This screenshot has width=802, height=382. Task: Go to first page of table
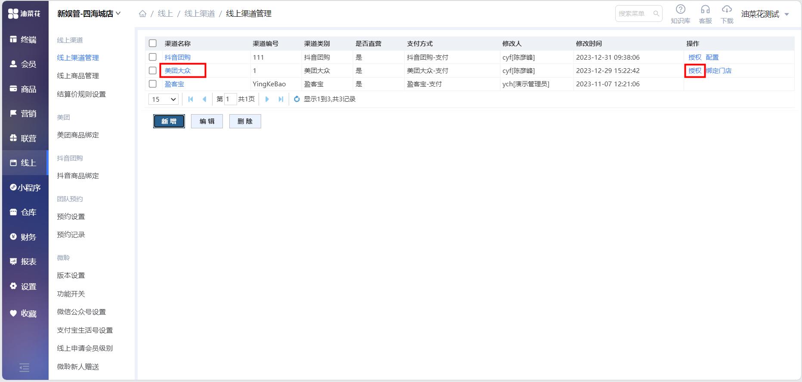[191, 99]
